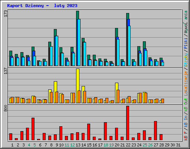The image size is (190, 149).
Task: Click the "kB In" legend label
Action: coord(186,121)
